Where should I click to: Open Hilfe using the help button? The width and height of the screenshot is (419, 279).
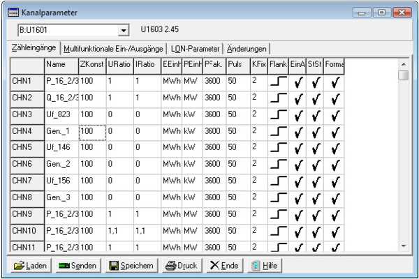265,266
